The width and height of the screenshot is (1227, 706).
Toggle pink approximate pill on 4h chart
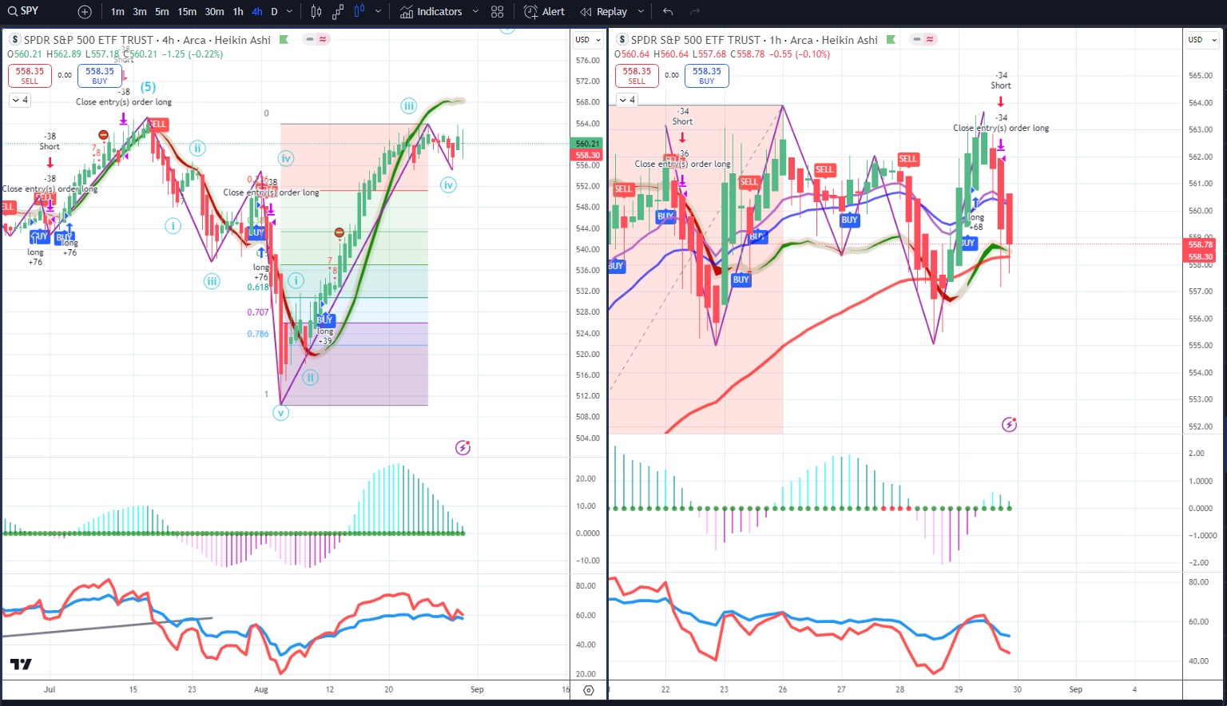click(324, 39)
